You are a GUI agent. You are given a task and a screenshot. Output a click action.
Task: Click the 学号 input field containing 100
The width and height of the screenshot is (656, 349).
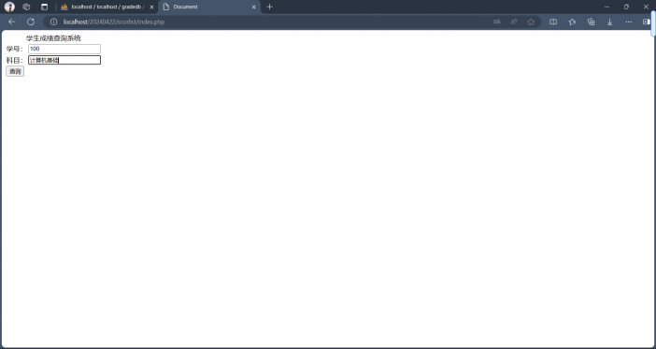tap(64, 49)
